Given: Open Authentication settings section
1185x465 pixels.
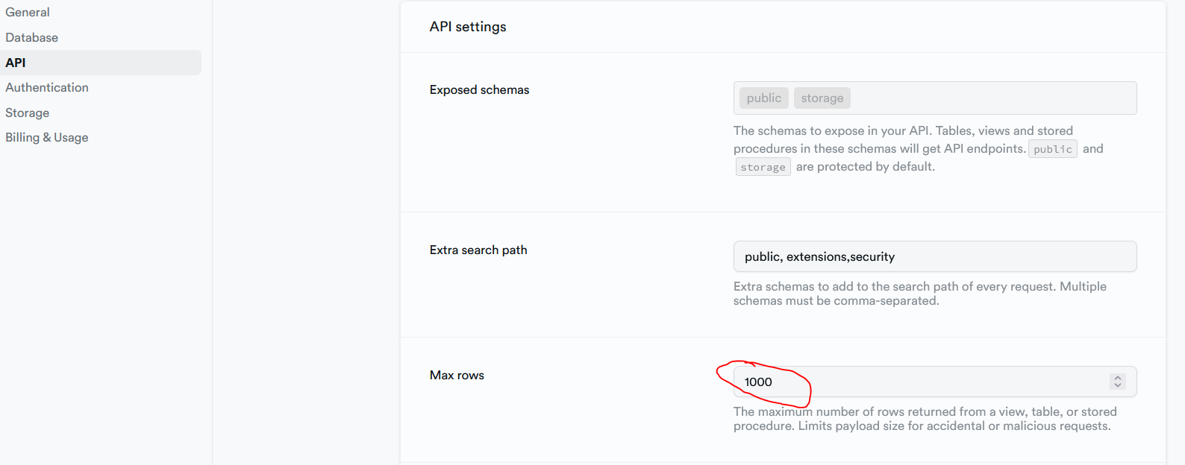Looking at the screenshot, I should 47,87.
